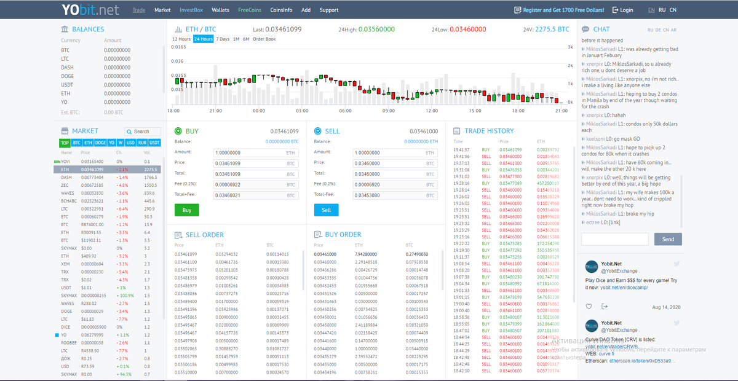The image size is (738, 381).
Task: Click the Login door icon
Action: coord(616,10)
